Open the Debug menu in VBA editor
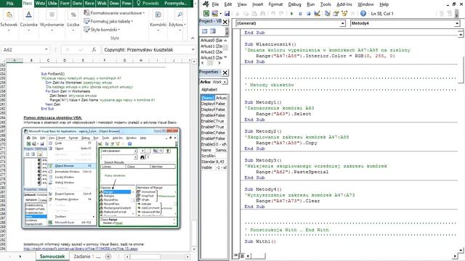Viewport: 465px width, 261px height. [294, 4]
